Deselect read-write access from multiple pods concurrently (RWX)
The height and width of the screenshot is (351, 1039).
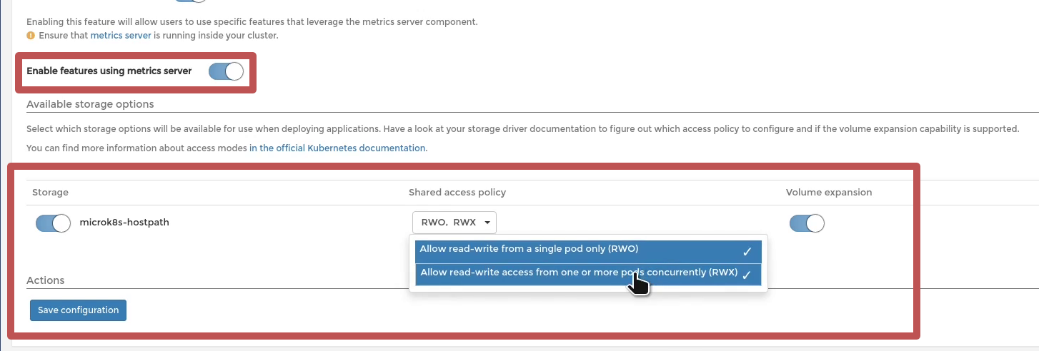click(589, 275)
